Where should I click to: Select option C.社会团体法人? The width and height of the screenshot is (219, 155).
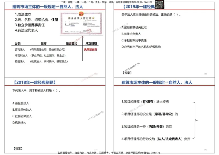tap(22, 116)
